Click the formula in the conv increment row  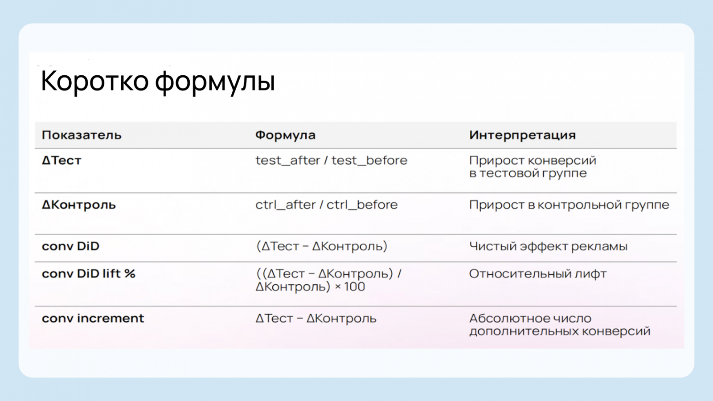pyautogui.click(x=316, y=319)
